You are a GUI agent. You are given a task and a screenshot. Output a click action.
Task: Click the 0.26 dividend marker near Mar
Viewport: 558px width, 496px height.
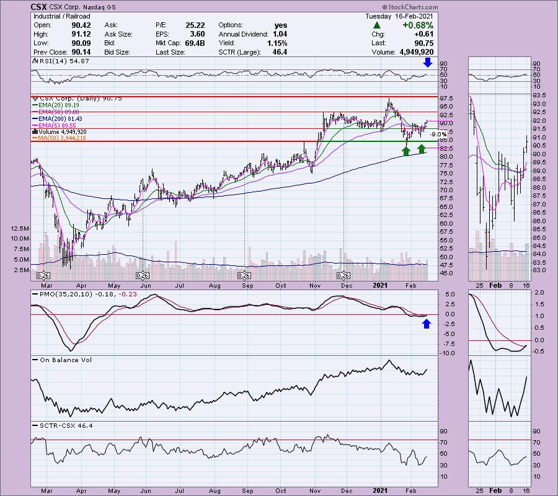coord(43,276)
